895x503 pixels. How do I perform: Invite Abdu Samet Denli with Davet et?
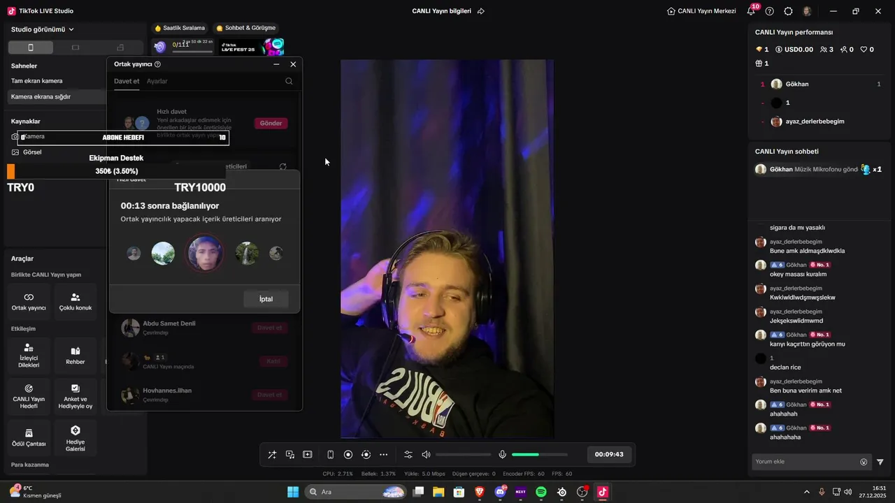[x=269, y=328]
